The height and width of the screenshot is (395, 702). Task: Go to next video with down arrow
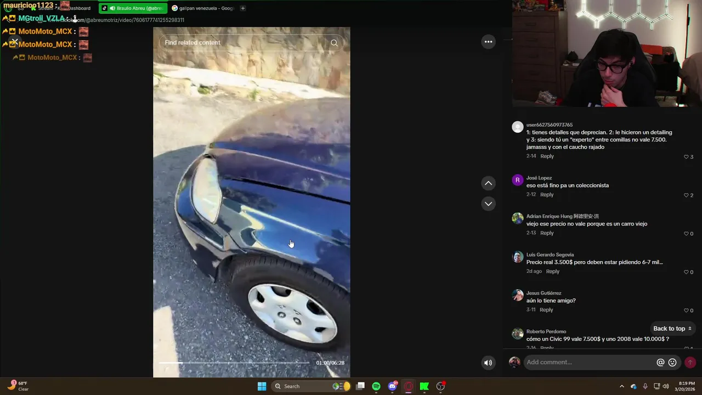click(x=488, y=204)
